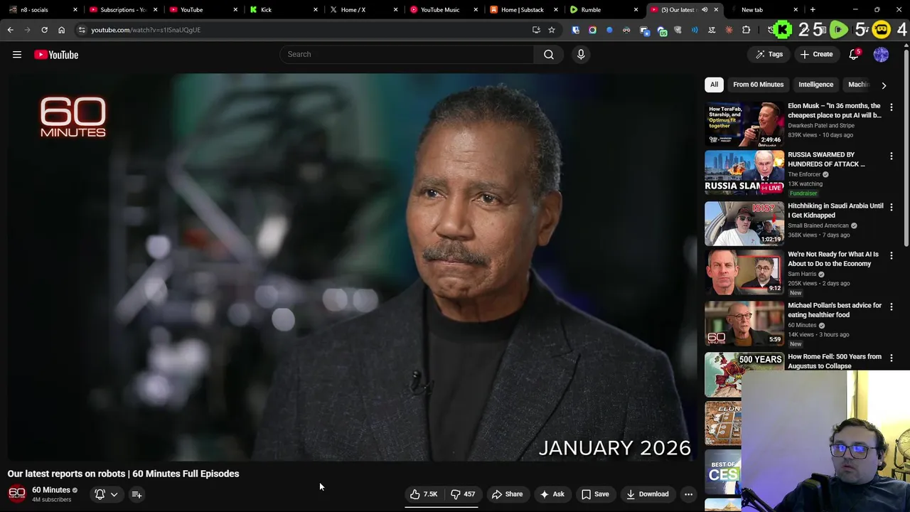This screenshot has width=910, height=512.
Task: Switch to the Home / Substack tab
Action: (523, 9)
